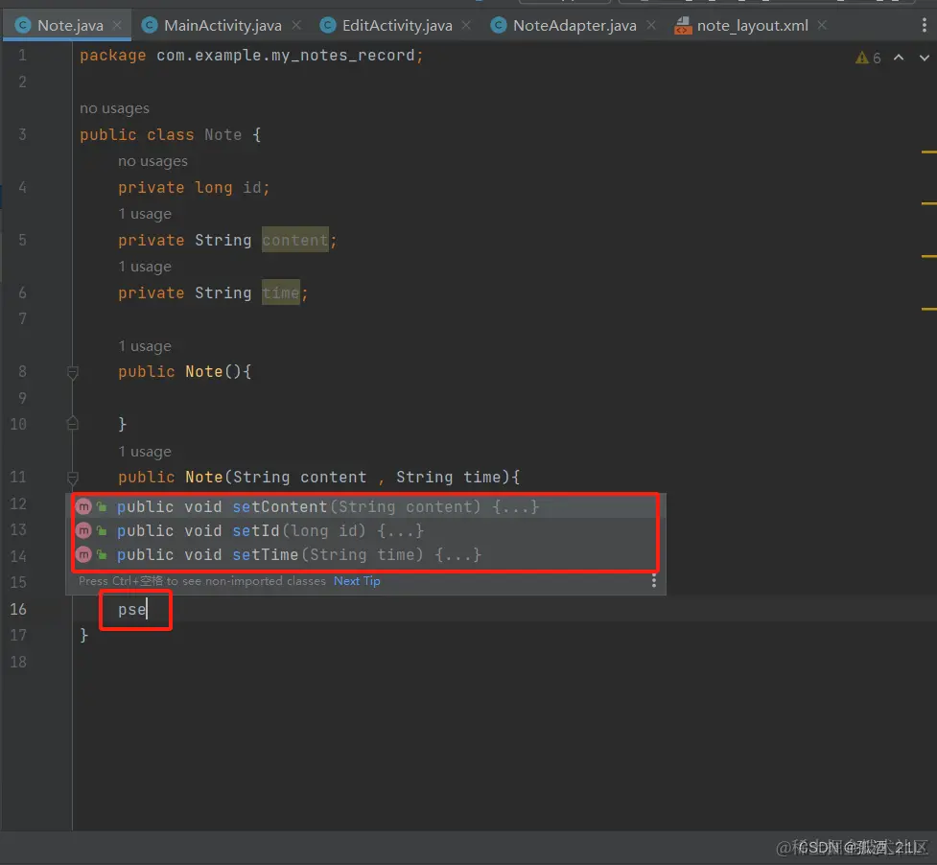Click the method icon beside setTime suggestion
Viewport: 937px width, 865px height.
click(x=83, y=554)
